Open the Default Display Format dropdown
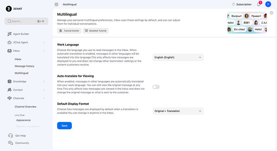277x151 pixels. [x=178, y=111]
